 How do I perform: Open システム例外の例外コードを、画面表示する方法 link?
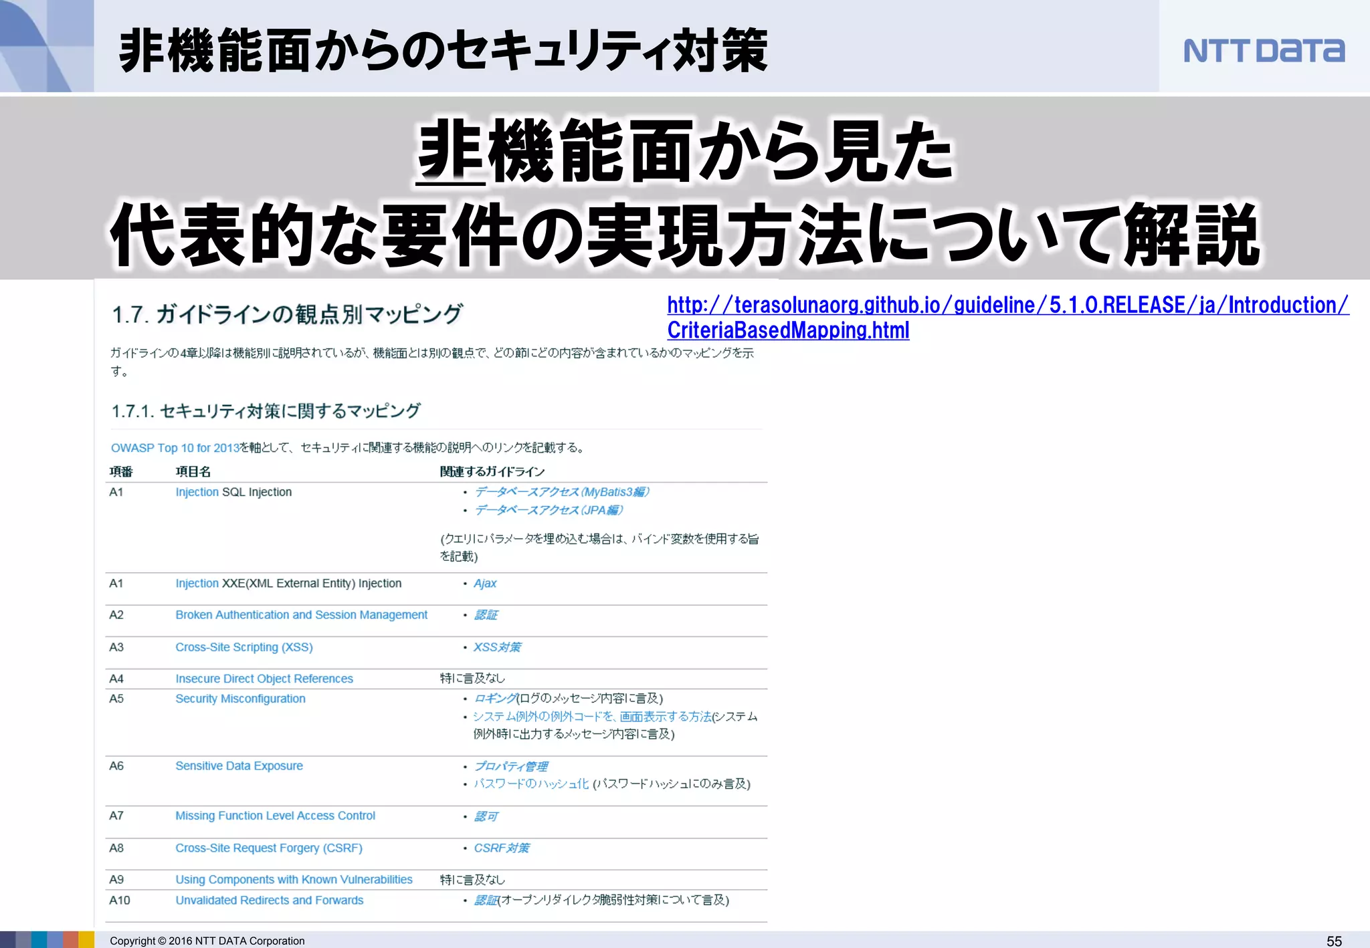(x=593, y=717)
